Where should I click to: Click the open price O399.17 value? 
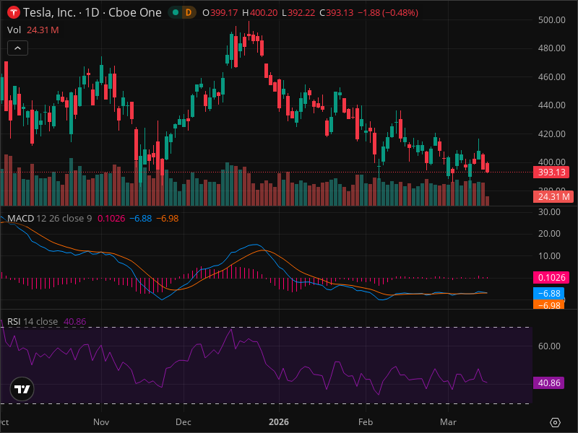pos(220,13)
